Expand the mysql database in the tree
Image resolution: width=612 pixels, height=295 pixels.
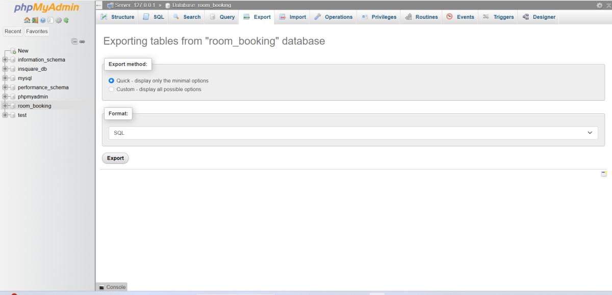click(x=5, y=78)
